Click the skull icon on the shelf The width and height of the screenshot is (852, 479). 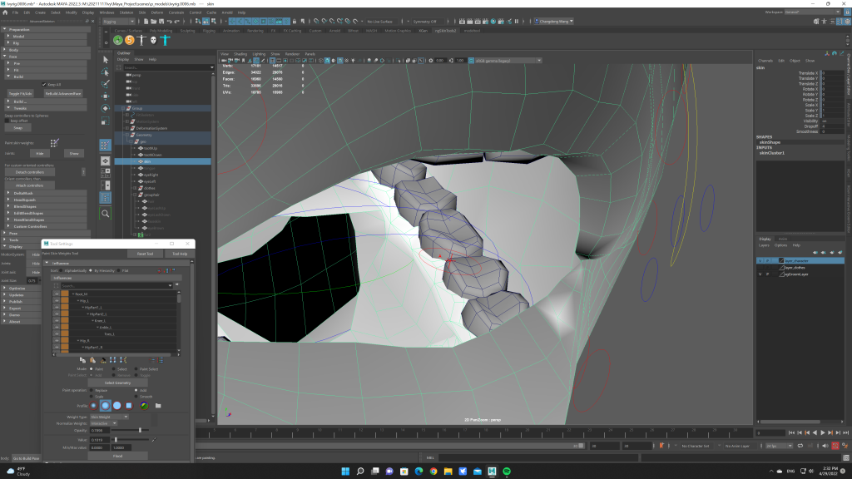pos(154,40)
